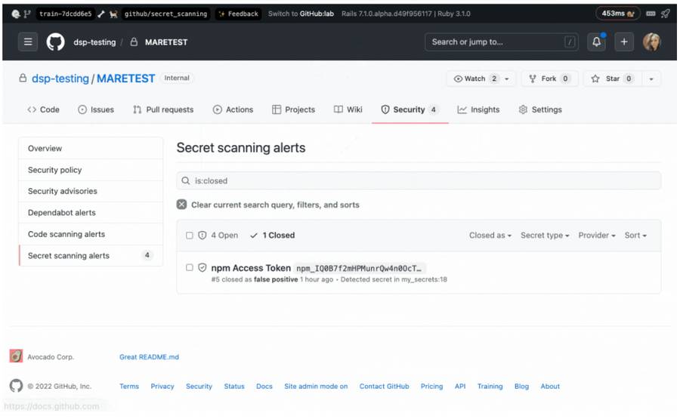Open dsp-testing organization link in repo title

coord(60,79)
